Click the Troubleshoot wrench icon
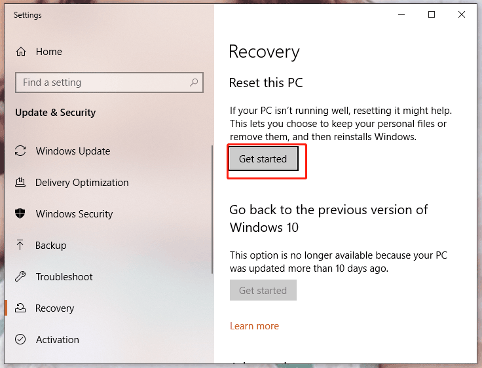 pos(20,277)
